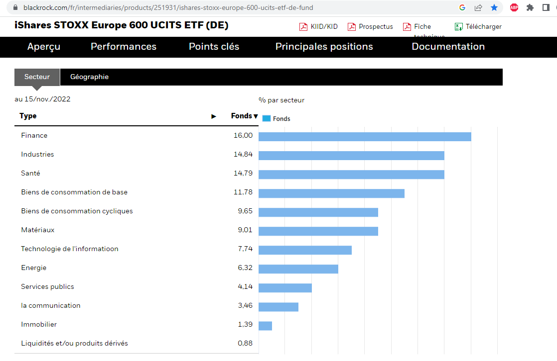
Task: Click the Services publics row label
Action: [x=48, y=286]
